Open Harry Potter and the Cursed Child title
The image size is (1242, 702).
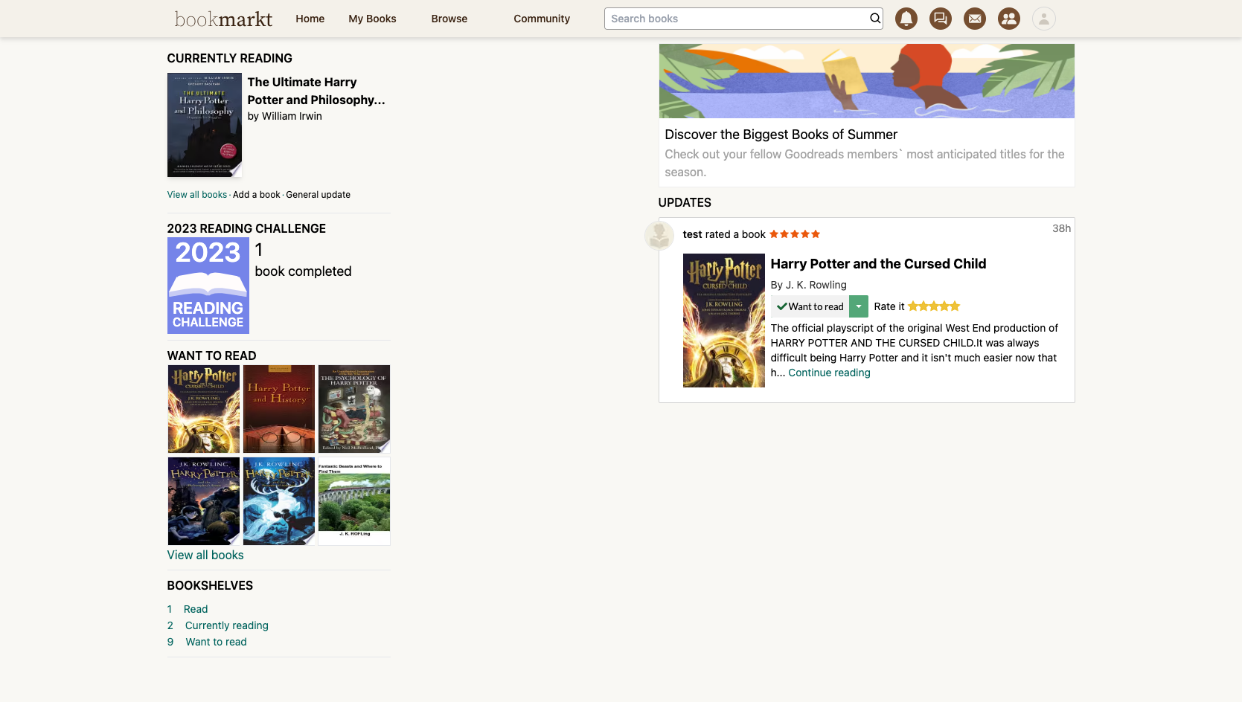point(878,263)
